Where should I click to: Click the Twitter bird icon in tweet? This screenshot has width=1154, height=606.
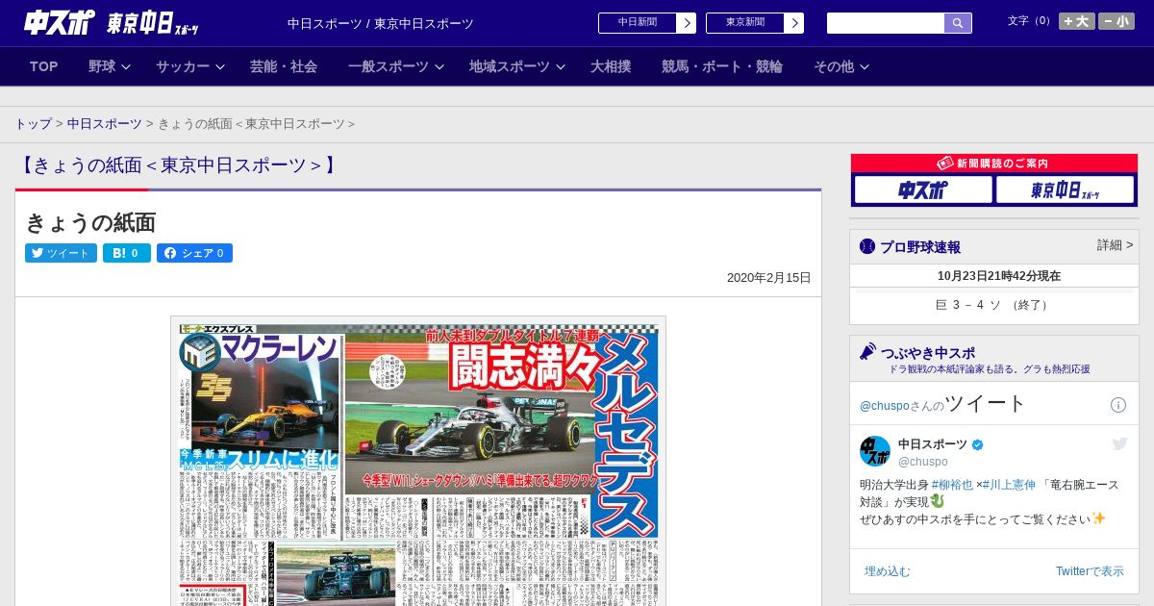pyautogui.click(x=1119, y=443)
